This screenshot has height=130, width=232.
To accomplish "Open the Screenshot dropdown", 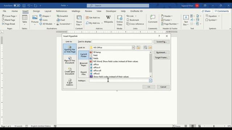I will pos(64,24).
